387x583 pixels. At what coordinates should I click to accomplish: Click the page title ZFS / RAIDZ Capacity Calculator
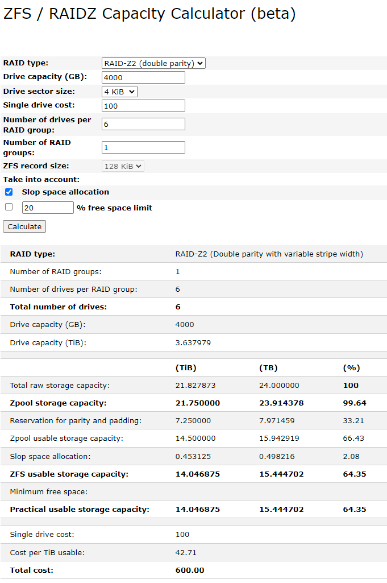149,14
